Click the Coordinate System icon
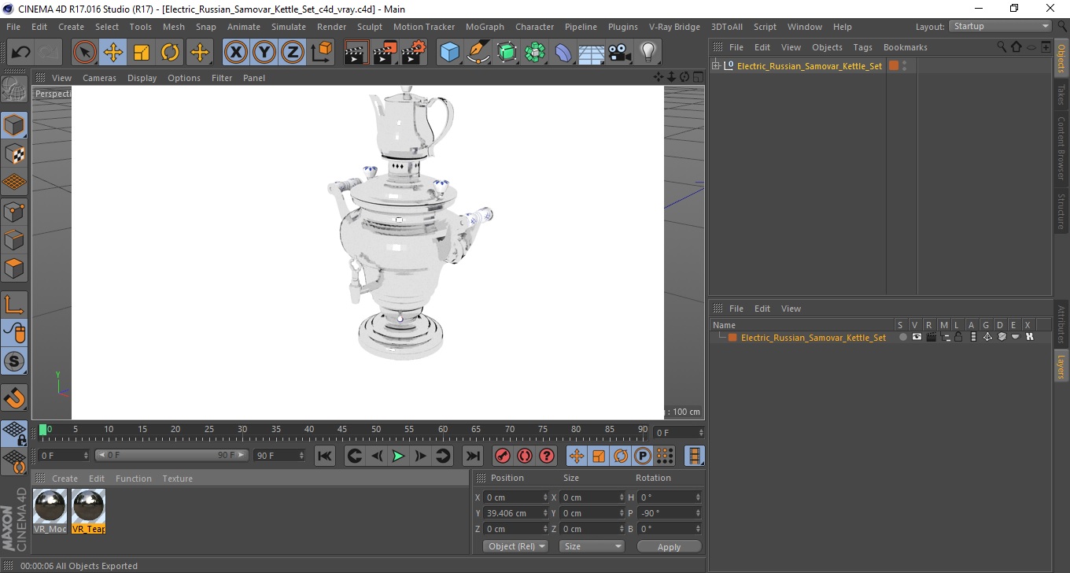The width and height of the screenshot is (1070, 573). [x=321, y=53]
